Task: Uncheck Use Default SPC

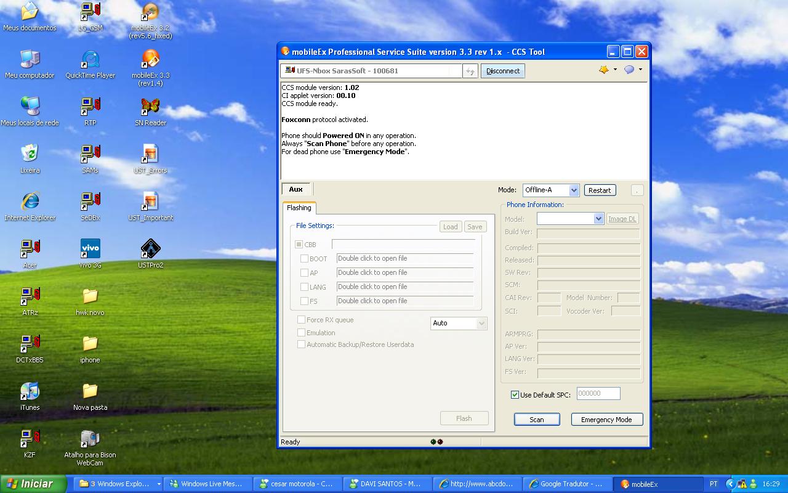Action: (x=515, y=395)
